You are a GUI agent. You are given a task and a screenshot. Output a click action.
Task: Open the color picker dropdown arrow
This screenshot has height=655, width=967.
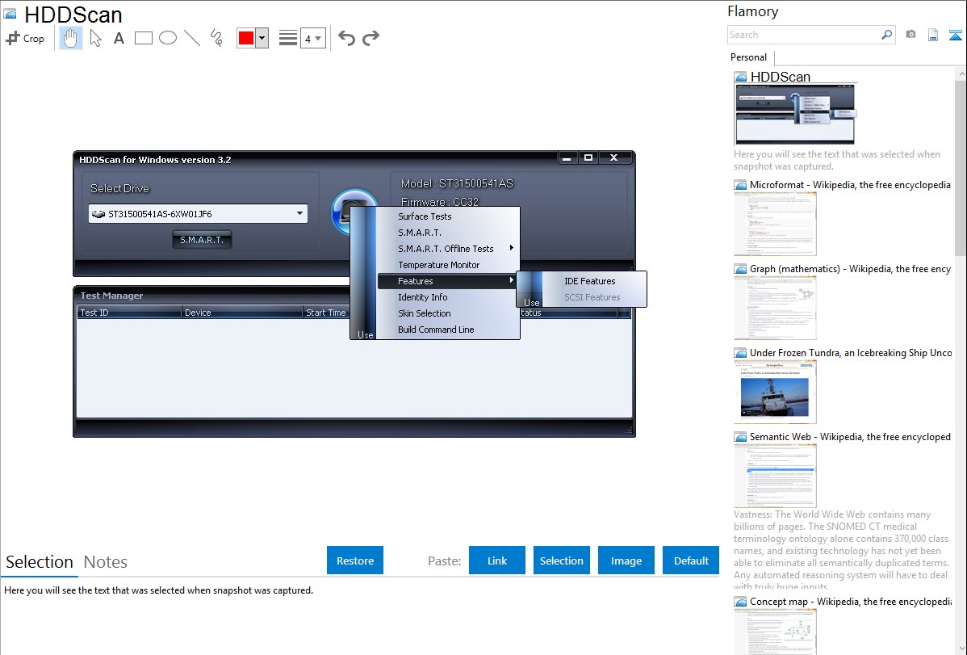(x=262, y=38)
